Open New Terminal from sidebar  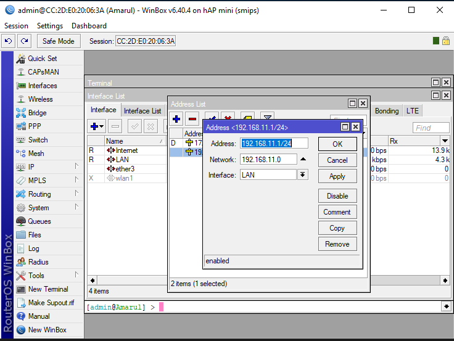coord(49,289)
